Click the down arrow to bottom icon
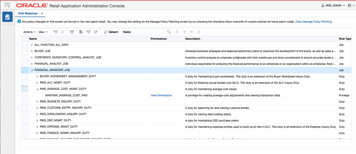Viewport: 356px width, 154px height. click(192, 32)
